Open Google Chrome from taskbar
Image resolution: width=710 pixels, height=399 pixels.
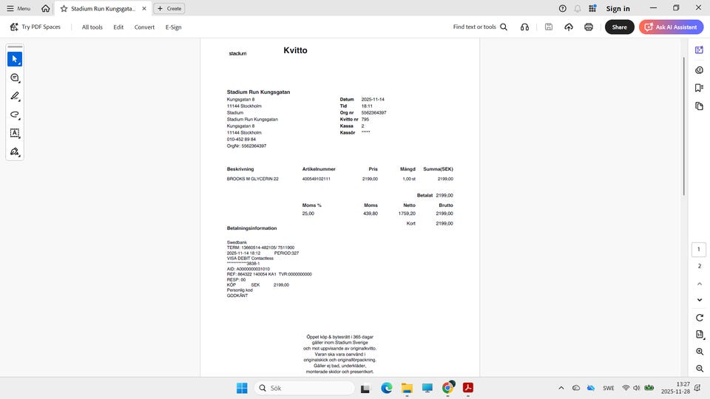tap(448, 388)
